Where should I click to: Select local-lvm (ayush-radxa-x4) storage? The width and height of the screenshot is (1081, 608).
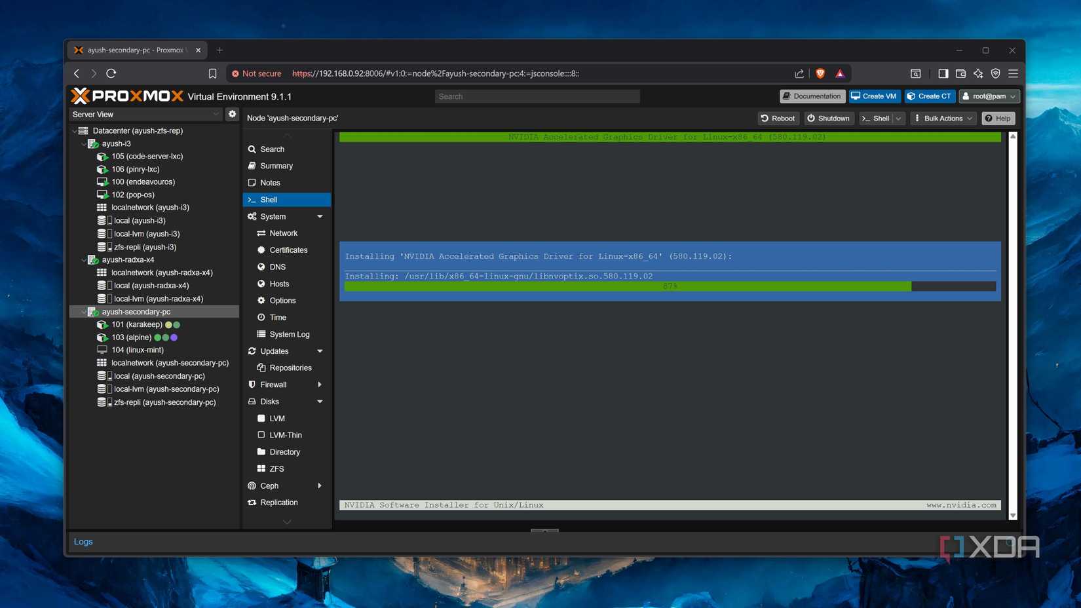[x=155, y=299]
